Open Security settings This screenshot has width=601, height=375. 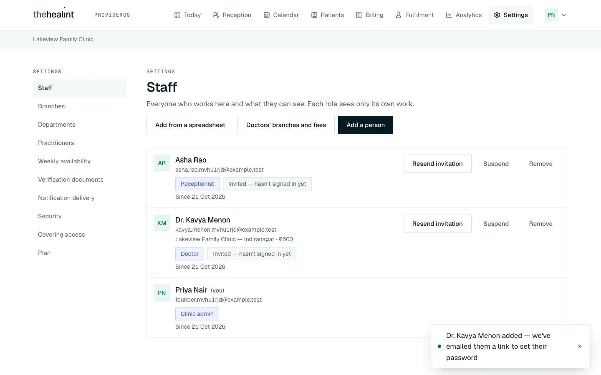(x=80, y=216)
